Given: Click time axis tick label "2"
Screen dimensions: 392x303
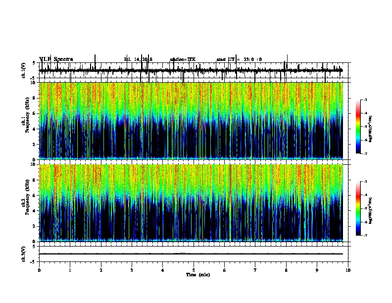Looking at the screenshot, I should point(101,270).
